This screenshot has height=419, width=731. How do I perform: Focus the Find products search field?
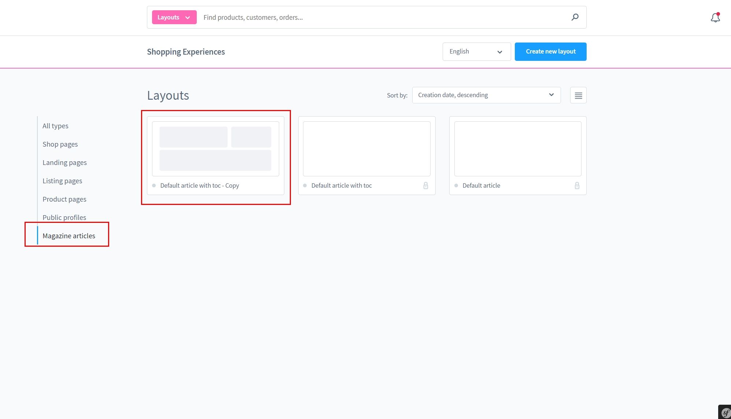coord(381,17)
